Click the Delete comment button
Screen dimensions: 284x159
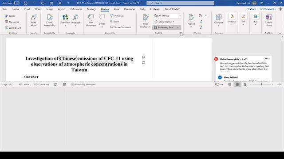click(x=102, y=21)
